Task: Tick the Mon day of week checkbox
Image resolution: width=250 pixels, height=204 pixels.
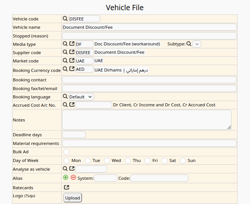Action: point(67,160)
